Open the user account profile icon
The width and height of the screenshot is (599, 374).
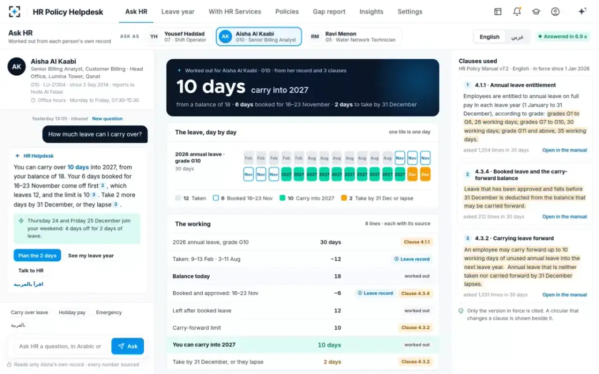coord(555,11)
